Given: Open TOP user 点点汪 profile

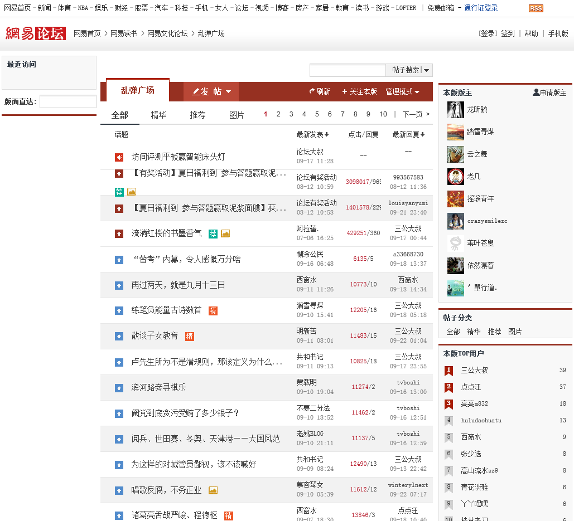Looking at the screenshot, I should (471, 387).
